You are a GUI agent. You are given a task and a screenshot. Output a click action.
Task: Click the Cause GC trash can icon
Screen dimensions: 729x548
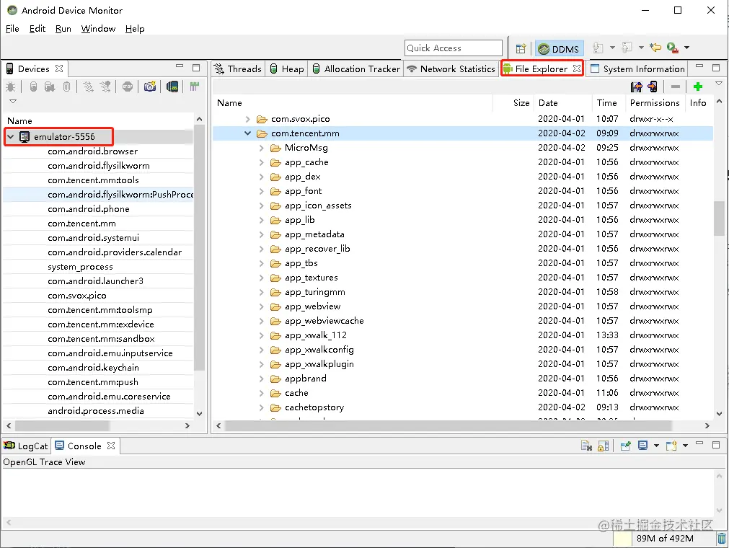coord(66,87)
